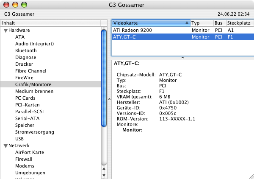
Task: Click the ATY,GT-C: details heading
Action: pyautogui.click(x=126, y=64)
